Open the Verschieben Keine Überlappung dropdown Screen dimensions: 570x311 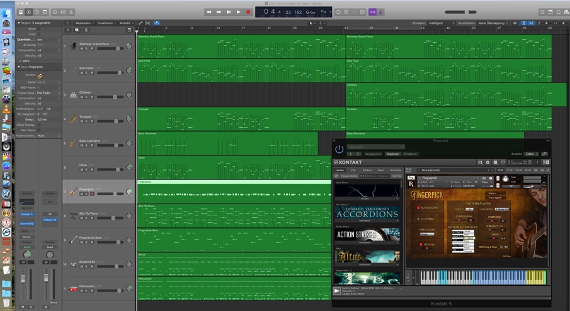[493, 23]
